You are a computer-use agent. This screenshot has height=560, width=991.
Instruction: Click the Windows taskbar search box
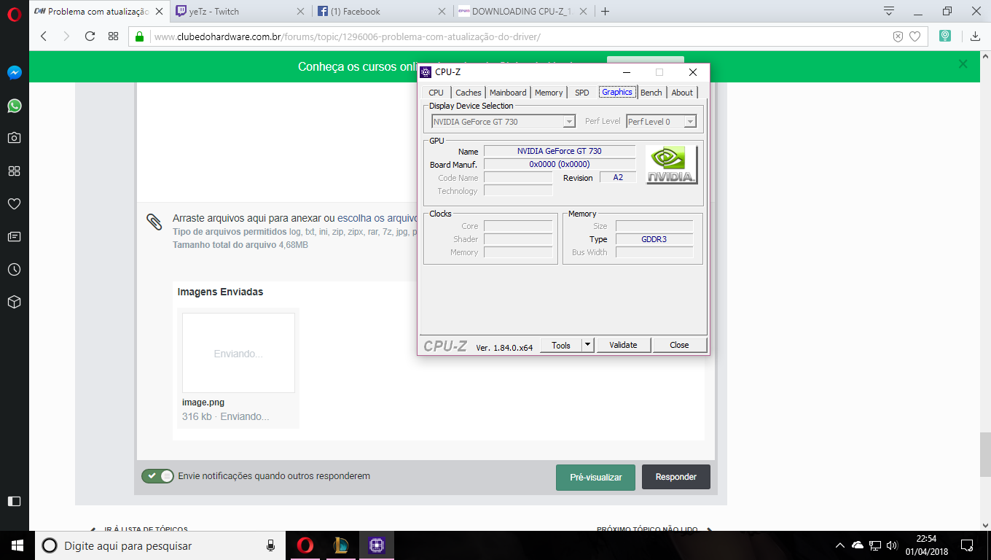pyautogui.click(x=160, y=545)
